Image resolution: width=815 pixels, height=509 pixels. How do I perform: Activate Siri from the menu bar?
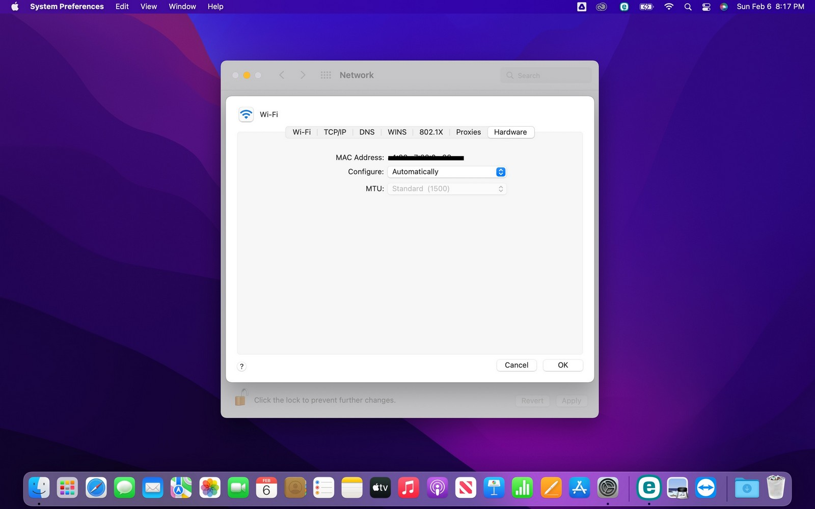(724, 7)
